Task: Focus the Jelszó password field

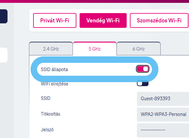Action: 163,130
